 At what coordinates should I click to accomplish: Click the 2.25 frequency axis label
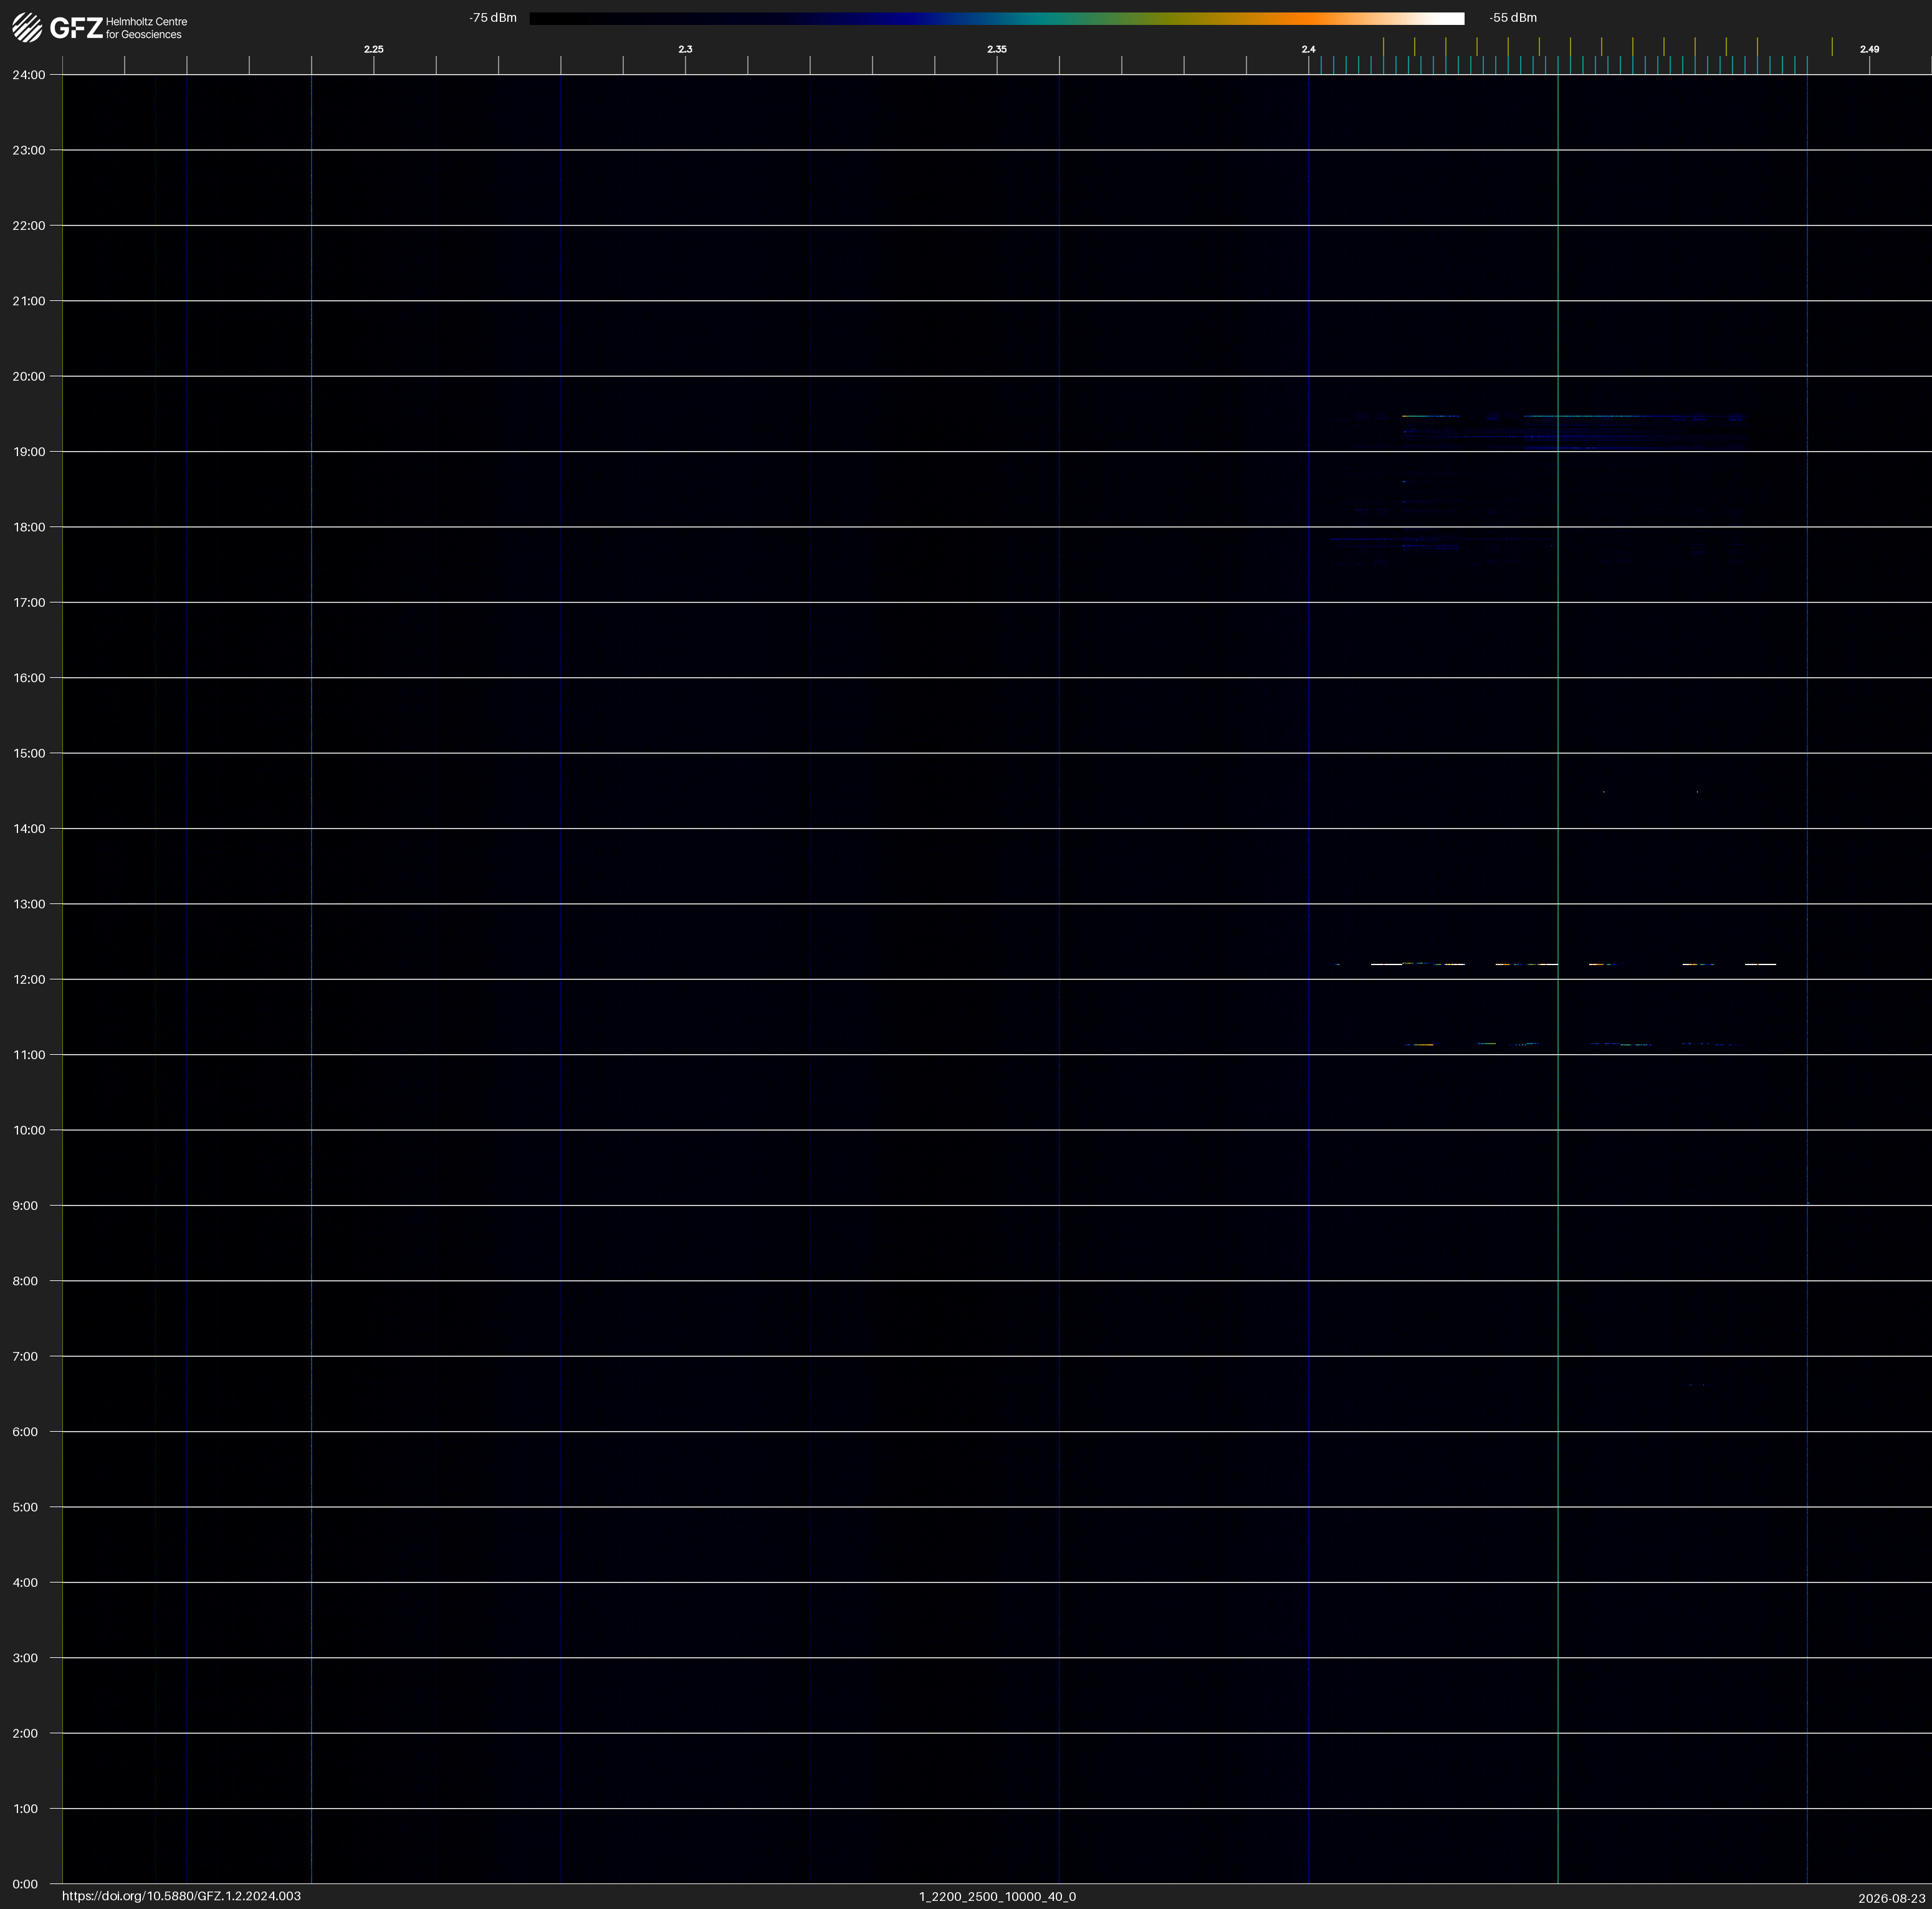pyautogui.click(x=374, y=49)
